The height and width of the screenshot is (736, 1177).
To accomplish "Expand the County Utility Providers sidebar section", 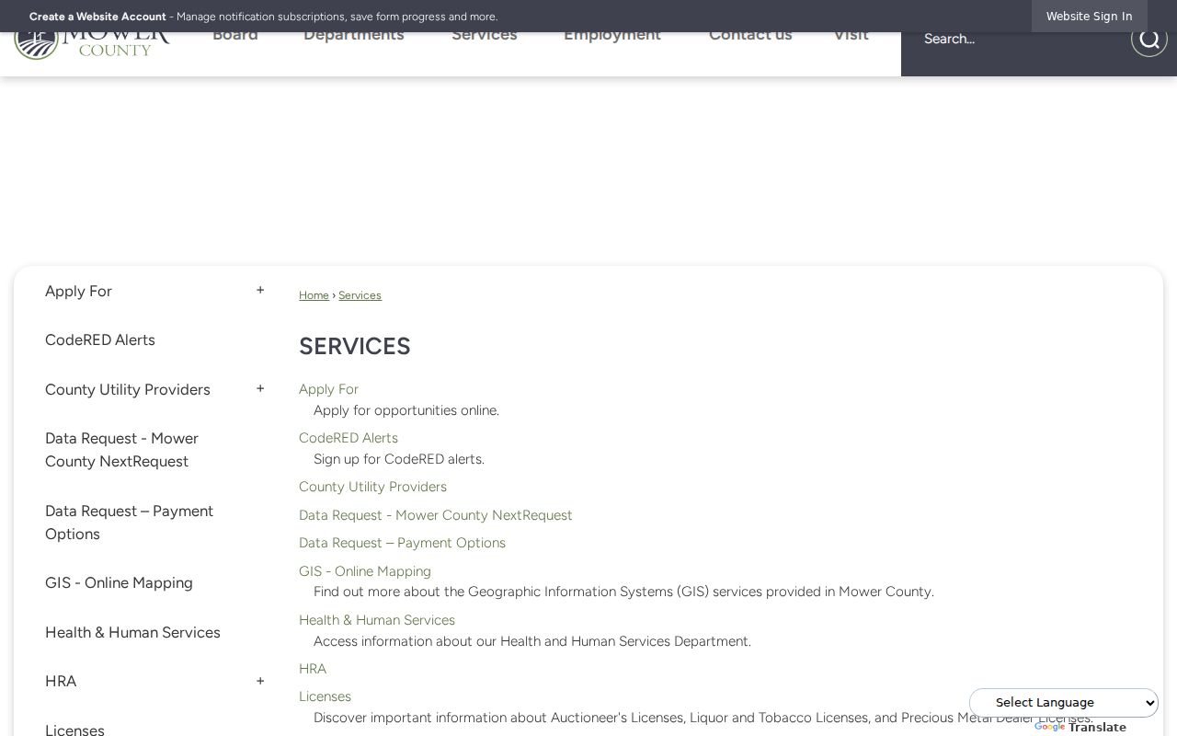I will click(x=260, y=389).
